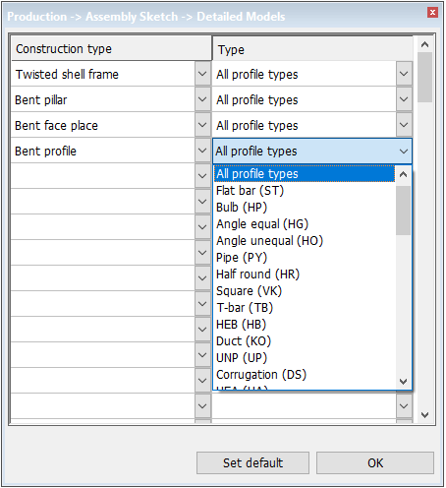
Task: Click the table's scroll-down arrow
Action: click(425, 415)
